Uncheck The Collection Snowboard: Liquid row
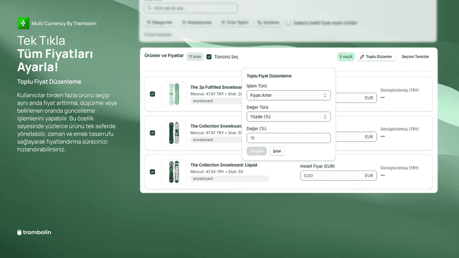This screenshot has width=459, height=258. coord(152,172)
